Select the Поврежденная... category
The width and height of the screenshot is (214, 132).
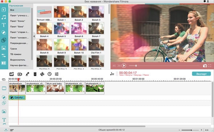(x=19, y=43)
